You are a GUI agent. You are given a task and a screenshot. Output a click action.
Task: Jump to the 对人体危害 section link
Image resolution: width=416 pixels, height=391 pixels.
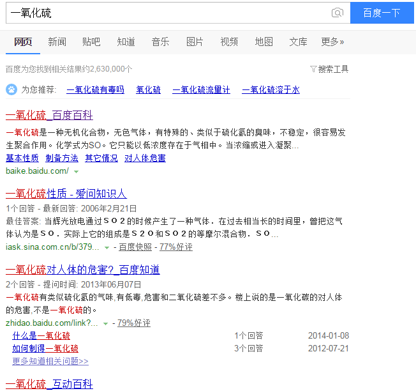(x=145, y=158)
